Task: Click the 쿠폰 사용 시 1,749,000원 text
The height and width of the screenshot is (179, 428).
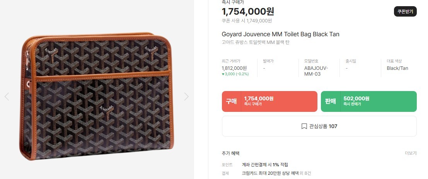Action: [247, 21]
